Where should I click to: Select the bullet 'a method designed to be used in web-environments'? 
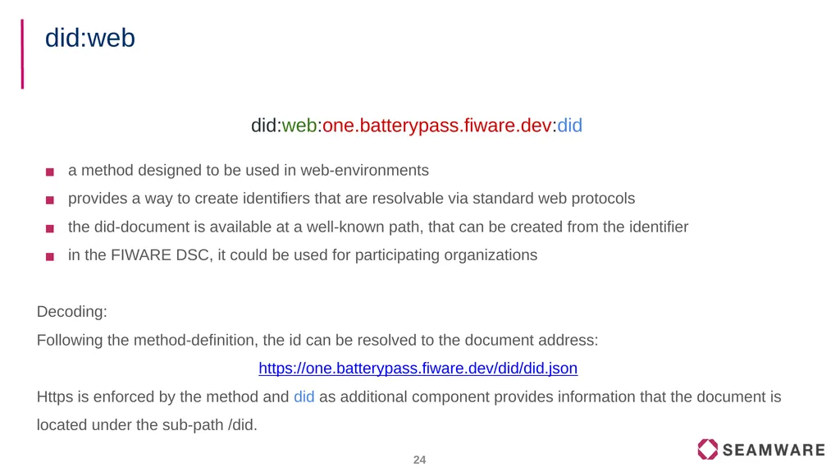(x=248, y=171)
